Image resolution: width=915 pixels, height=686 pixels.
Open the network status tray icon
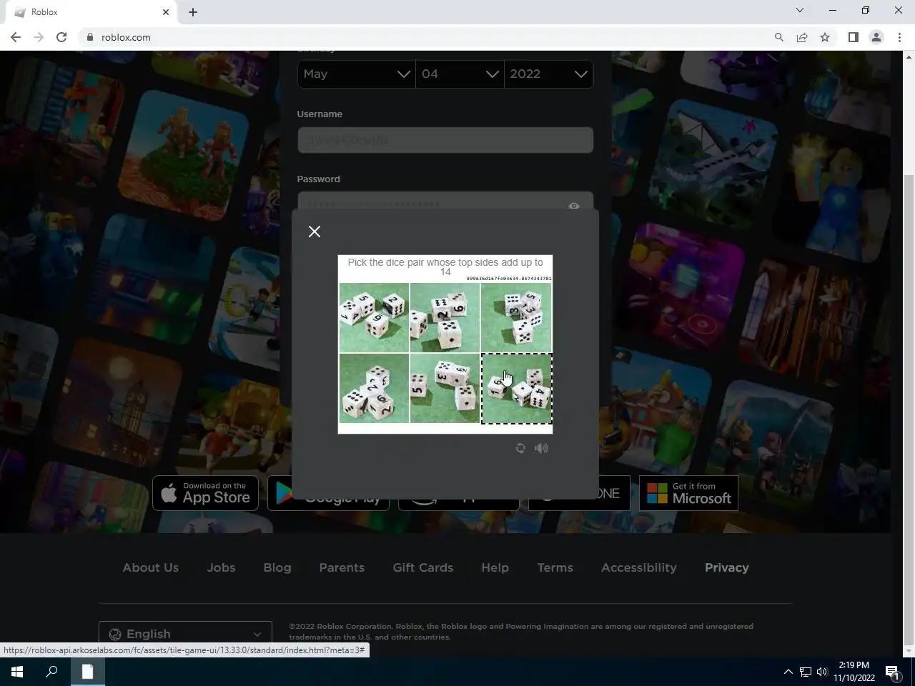click(805, 672)
